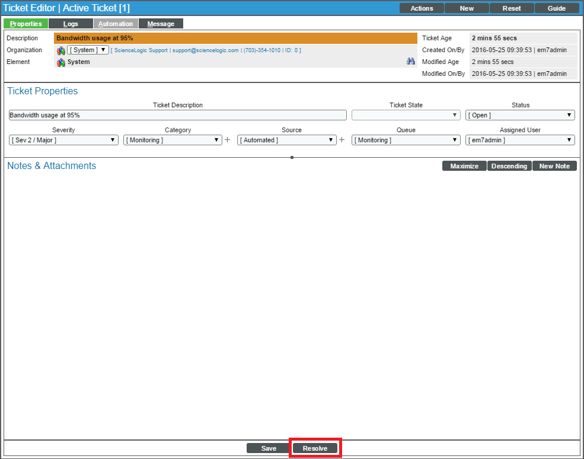The image size is (584, 459).
Task: Open the Actions menu
Action: pos(422,8)
